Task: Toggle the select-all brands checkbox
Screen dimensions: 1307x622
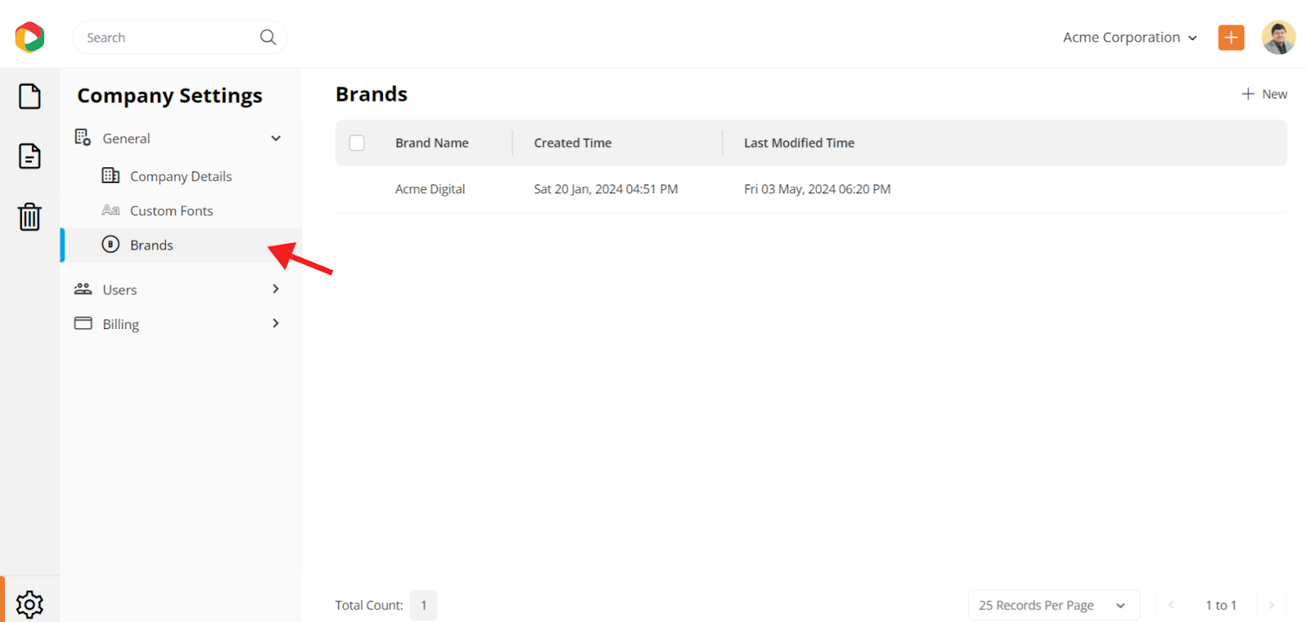Action: [357, 143]
